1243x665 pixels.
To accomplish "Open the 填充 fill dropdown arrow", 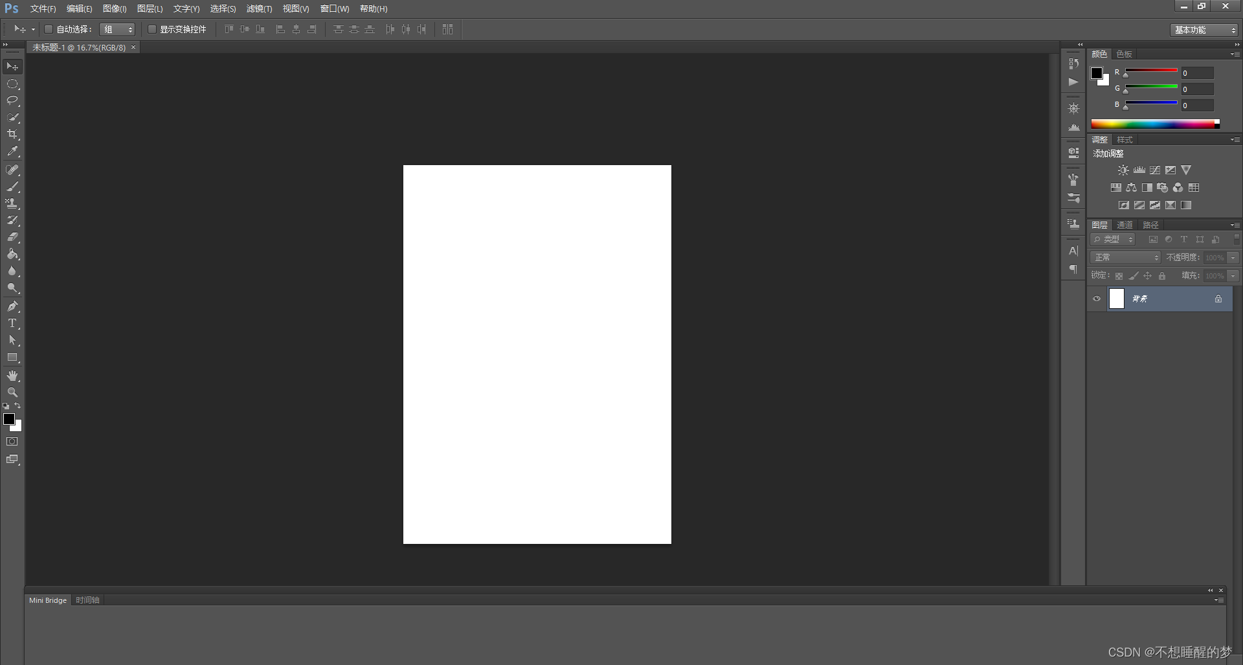I will 1233,276.
